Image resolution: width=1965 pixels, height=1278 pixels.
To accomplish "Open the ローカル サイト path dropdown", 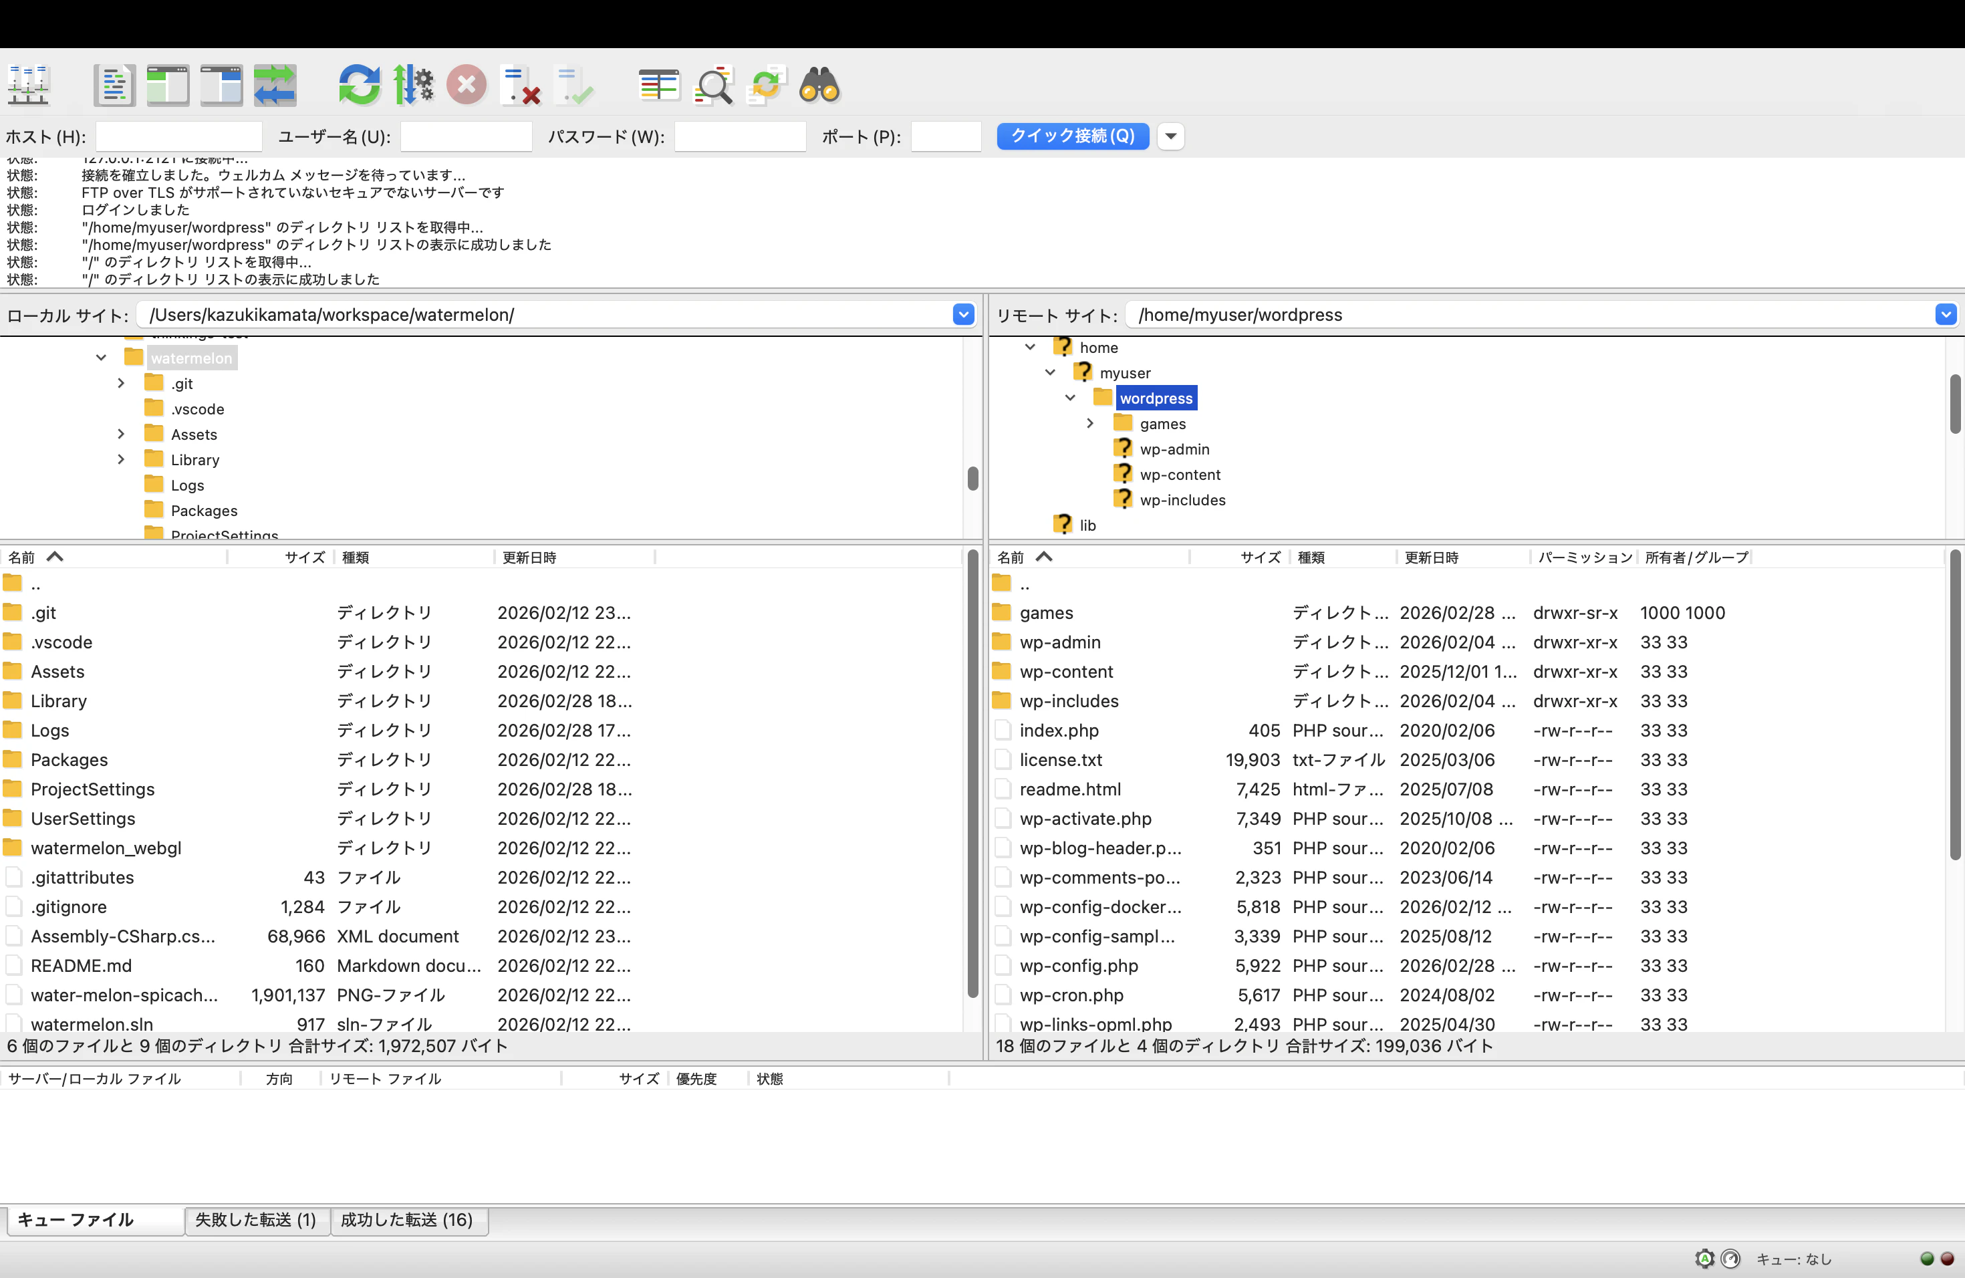I will coord(964,315).
